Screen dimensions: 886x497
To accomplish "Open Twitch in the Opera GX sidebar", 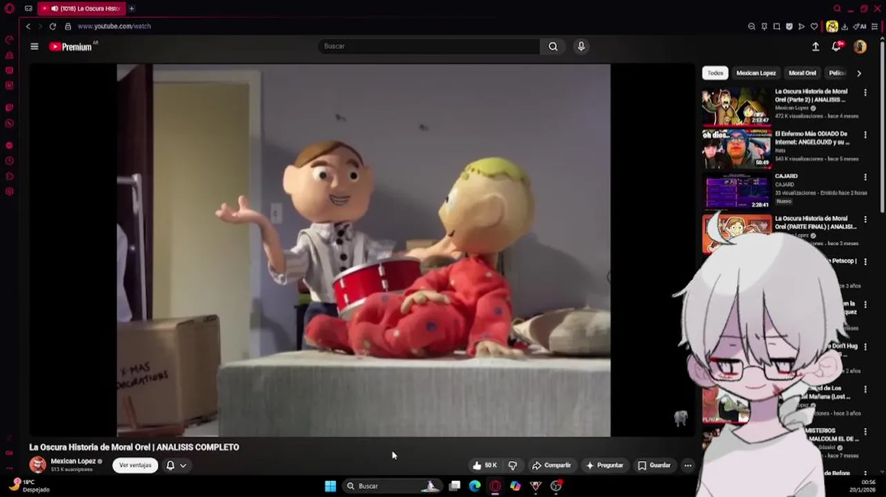I will point(10,108).
